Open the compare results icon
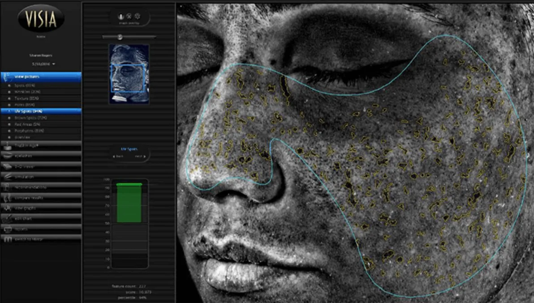Viewport: 534px width, 303px height. coord(8,197)
